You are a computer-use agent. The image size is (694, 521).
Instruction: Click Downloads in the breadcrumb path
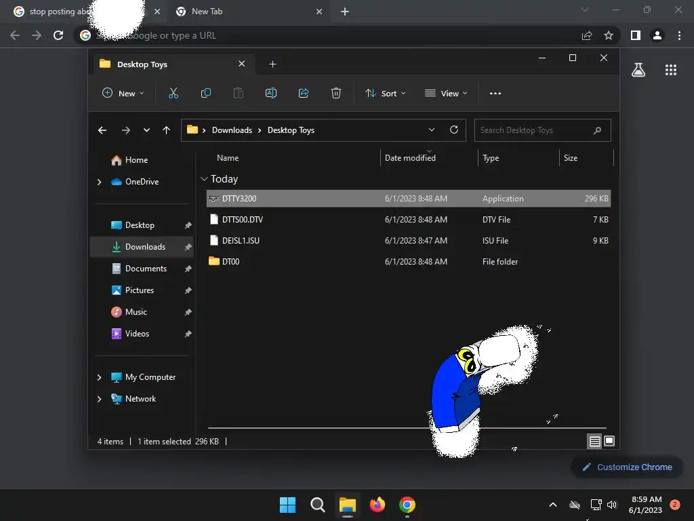click(232, 130)
